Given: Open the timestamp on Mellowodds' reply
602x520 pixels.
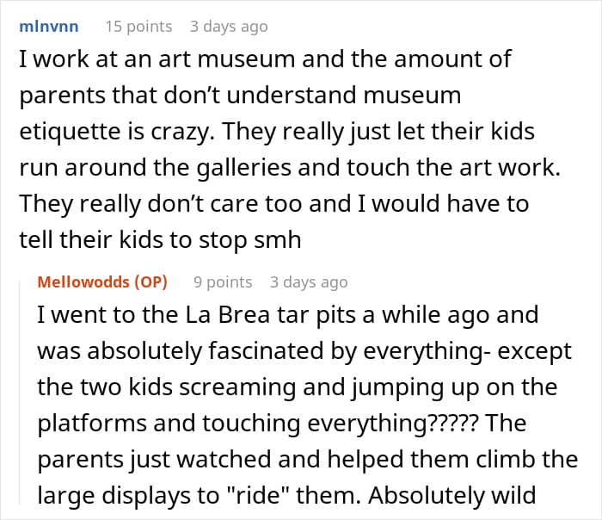Looking at the screenshot, I should [x=309, y=282].
